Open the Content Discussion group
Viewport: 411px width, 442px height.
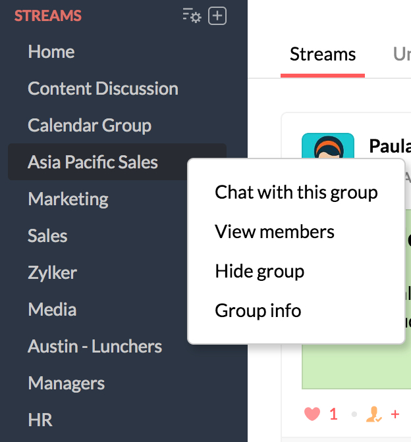point(103,89)
